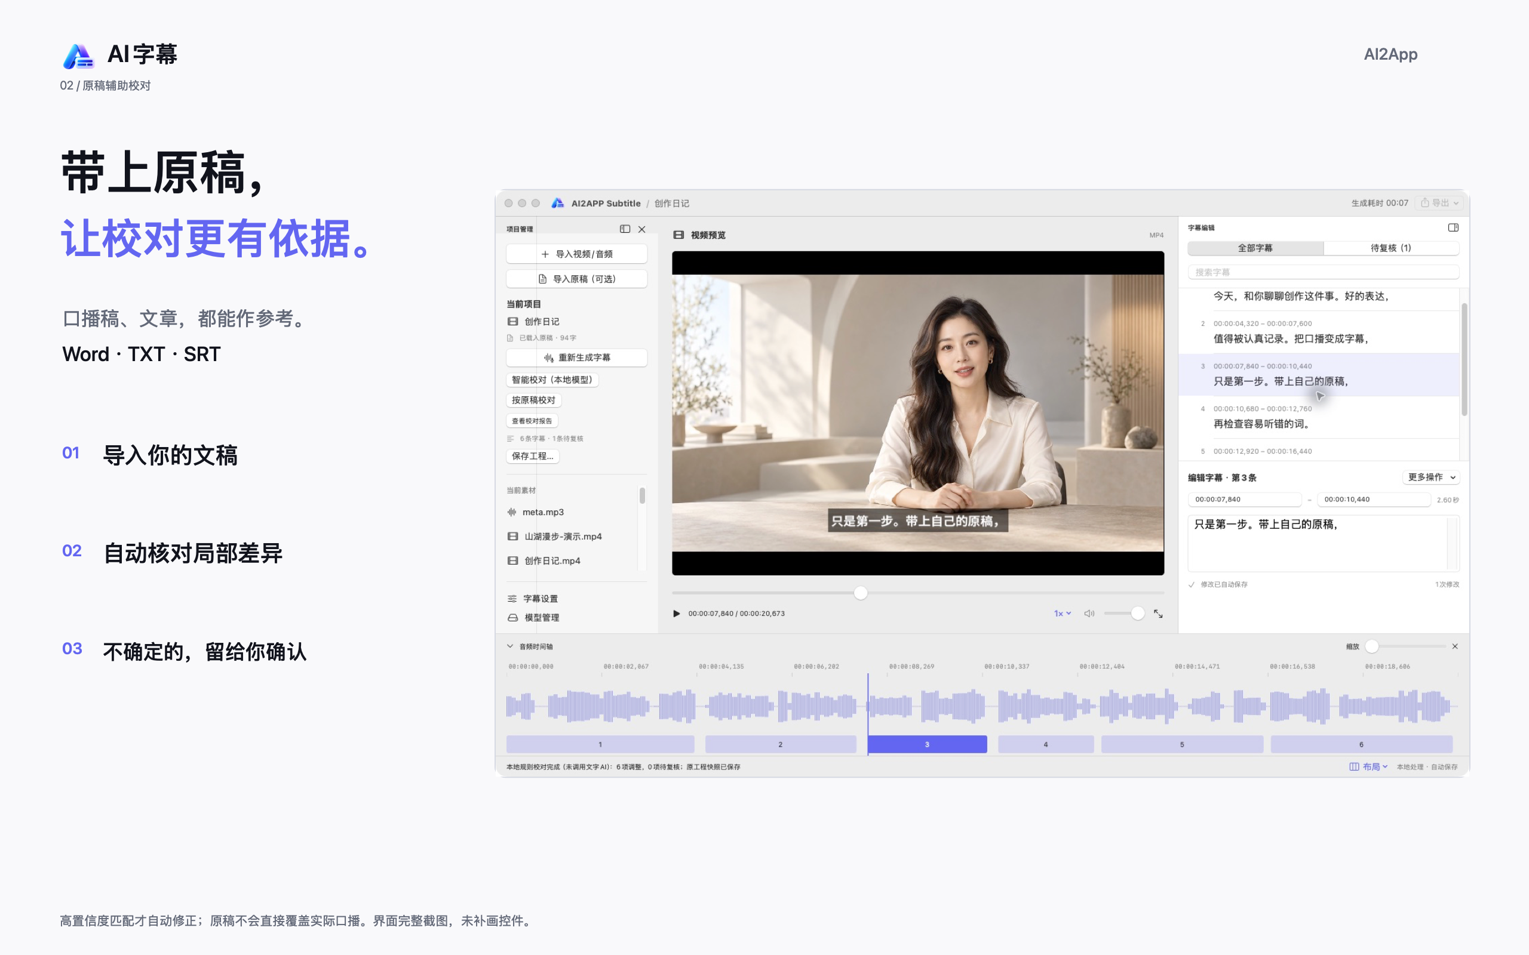Collapse the 音频时间轴 timeline section
Viewport: 1529px width, 955px height.
(x=510, y=646)
